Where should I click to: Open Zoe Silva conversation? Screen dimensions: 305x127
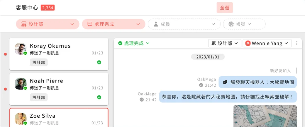[59, 117]
